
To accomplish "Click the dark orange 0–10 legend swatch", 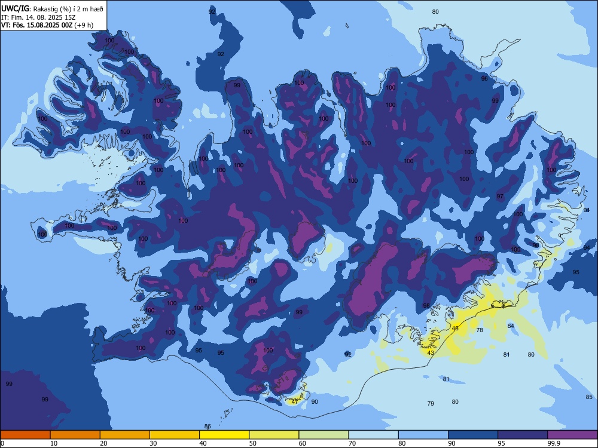I will pyautogui.click(x=25, y=435).
